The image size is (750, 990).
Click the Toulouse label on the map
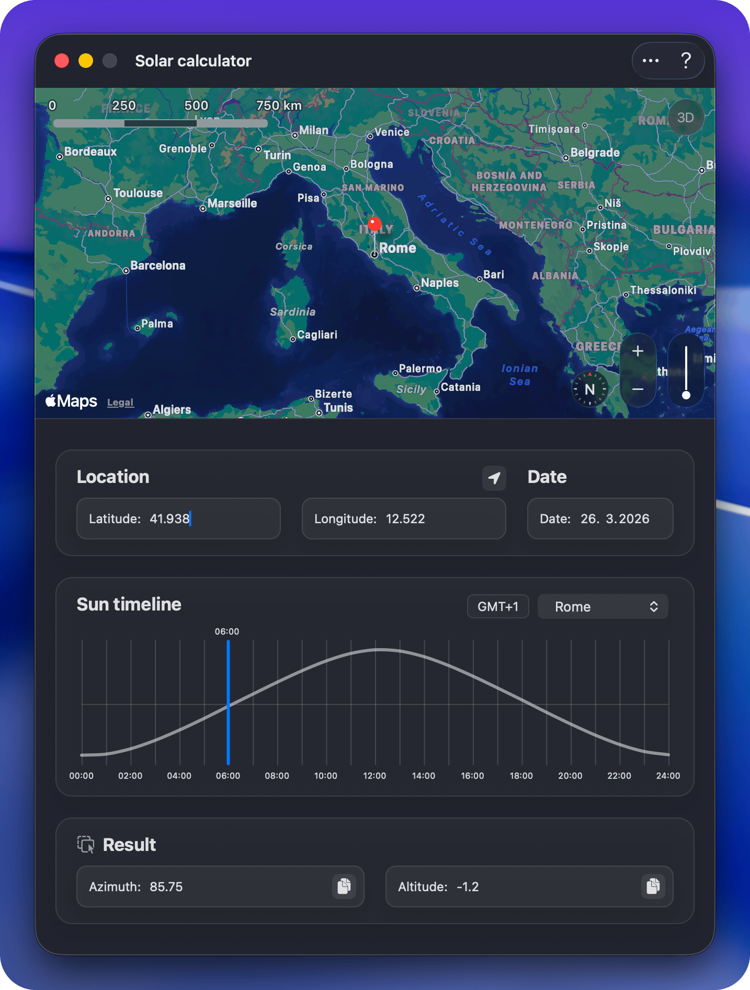(138, 193)
